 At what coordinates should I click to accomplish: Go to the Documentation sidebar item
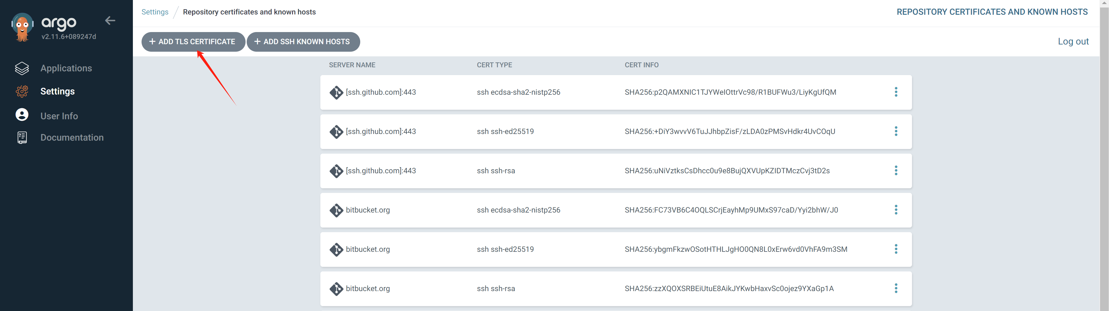(72, 138)
